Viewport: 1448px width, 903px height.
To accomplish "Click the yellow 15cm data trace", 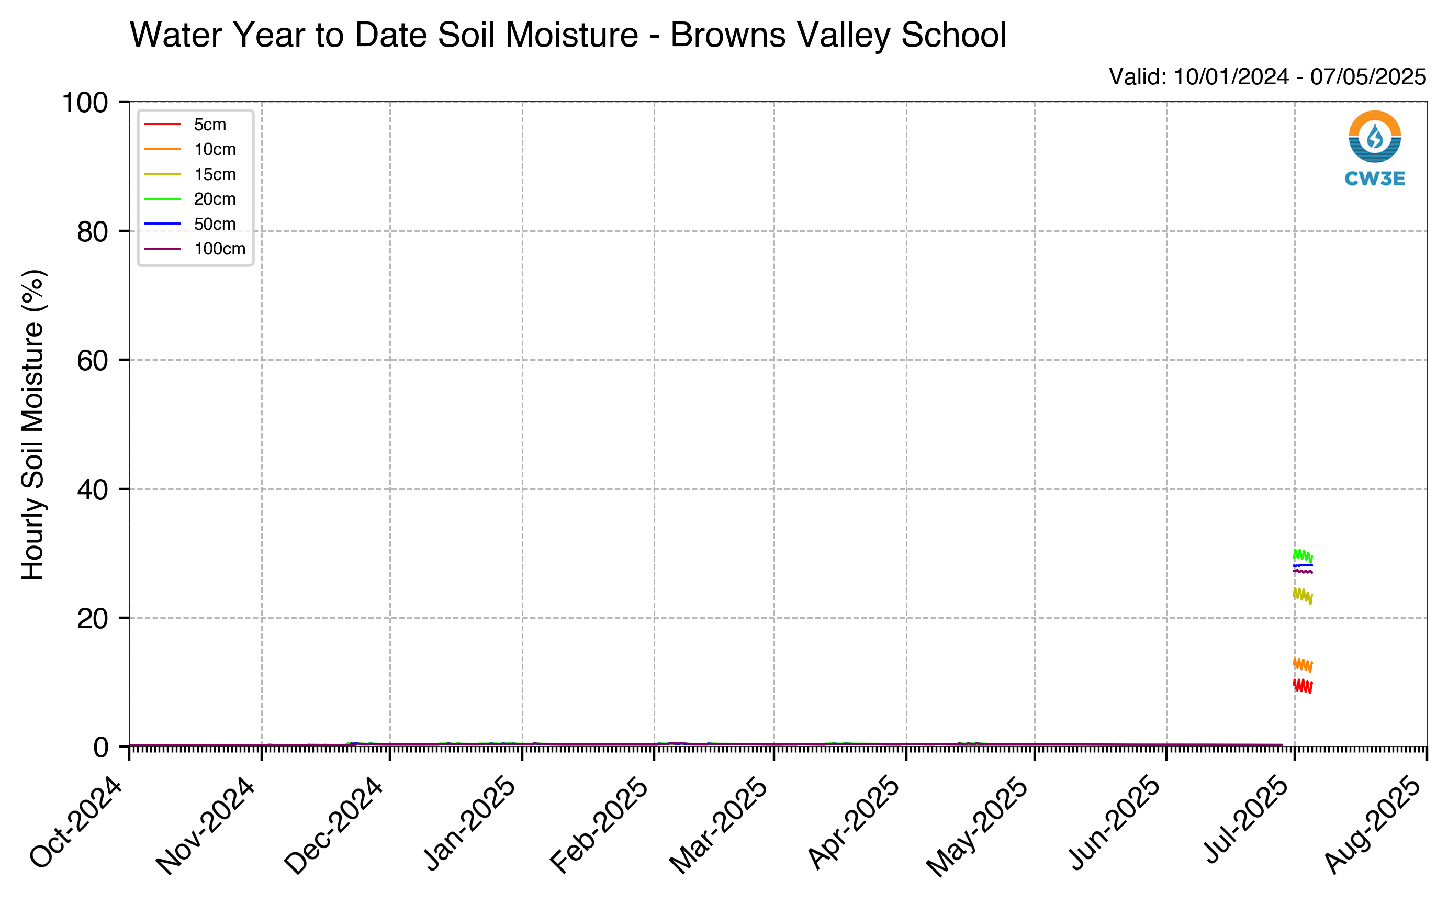I will coord(1303,595).
